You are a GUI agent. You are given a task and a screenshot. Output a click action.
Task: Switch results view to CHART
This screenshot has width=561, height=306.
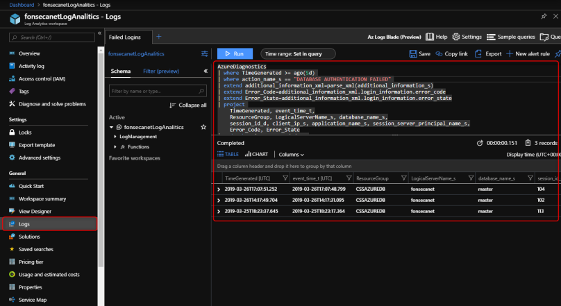click(x=256, y=154)
